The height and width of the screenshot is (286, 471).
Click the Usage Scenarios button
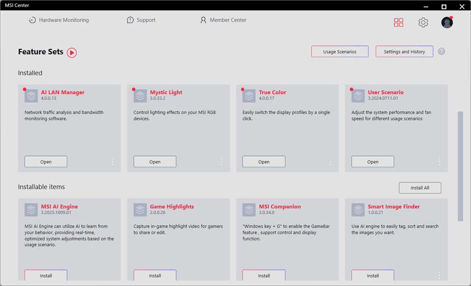340,51
